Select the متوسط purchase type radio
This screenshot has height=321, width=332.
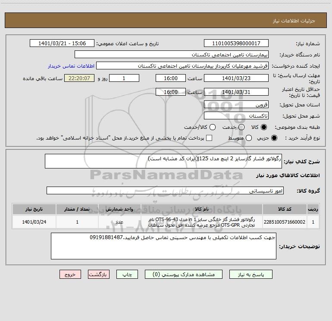click(249, 138)
